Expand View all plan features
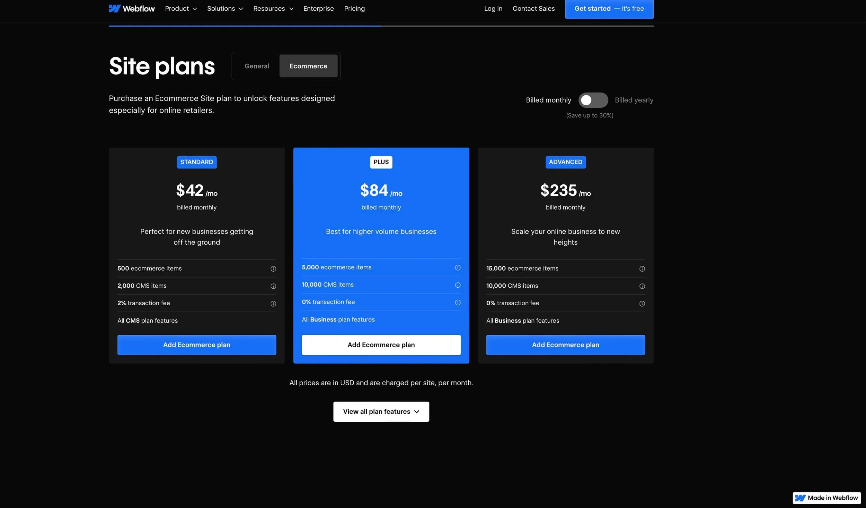Screen dimensions: 866x508 (x=381, y=412)
